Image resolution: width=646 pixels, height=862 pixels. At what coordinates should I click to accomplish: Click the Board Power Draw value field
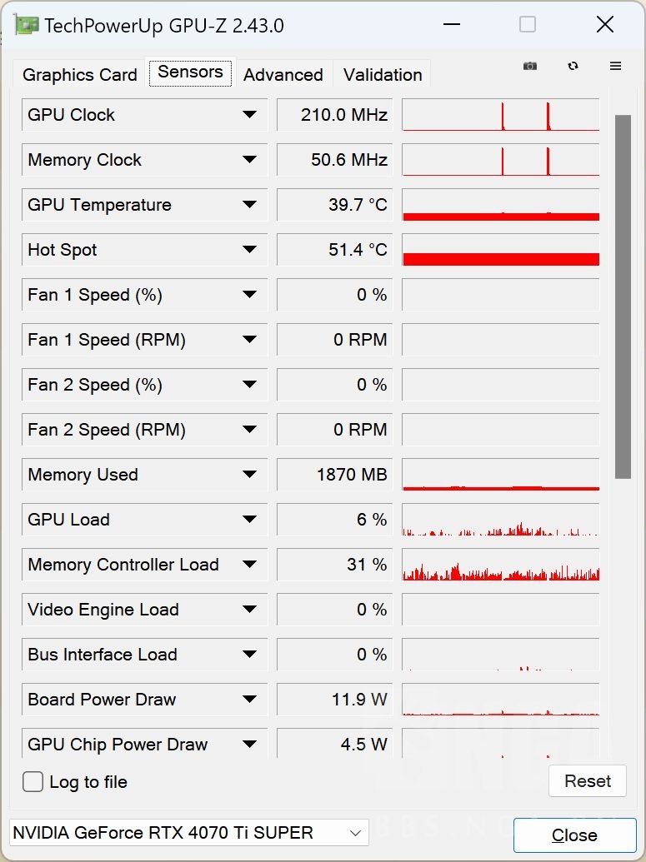(x=334, y=700)
